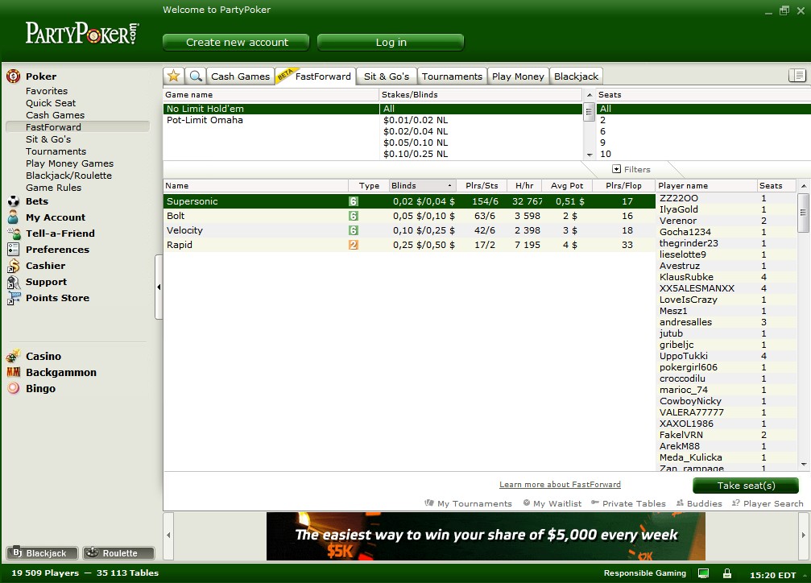The image size is (811, 583).
Task: Launch Blackjack from bottom-left button
Action: [x=42, y=553]
